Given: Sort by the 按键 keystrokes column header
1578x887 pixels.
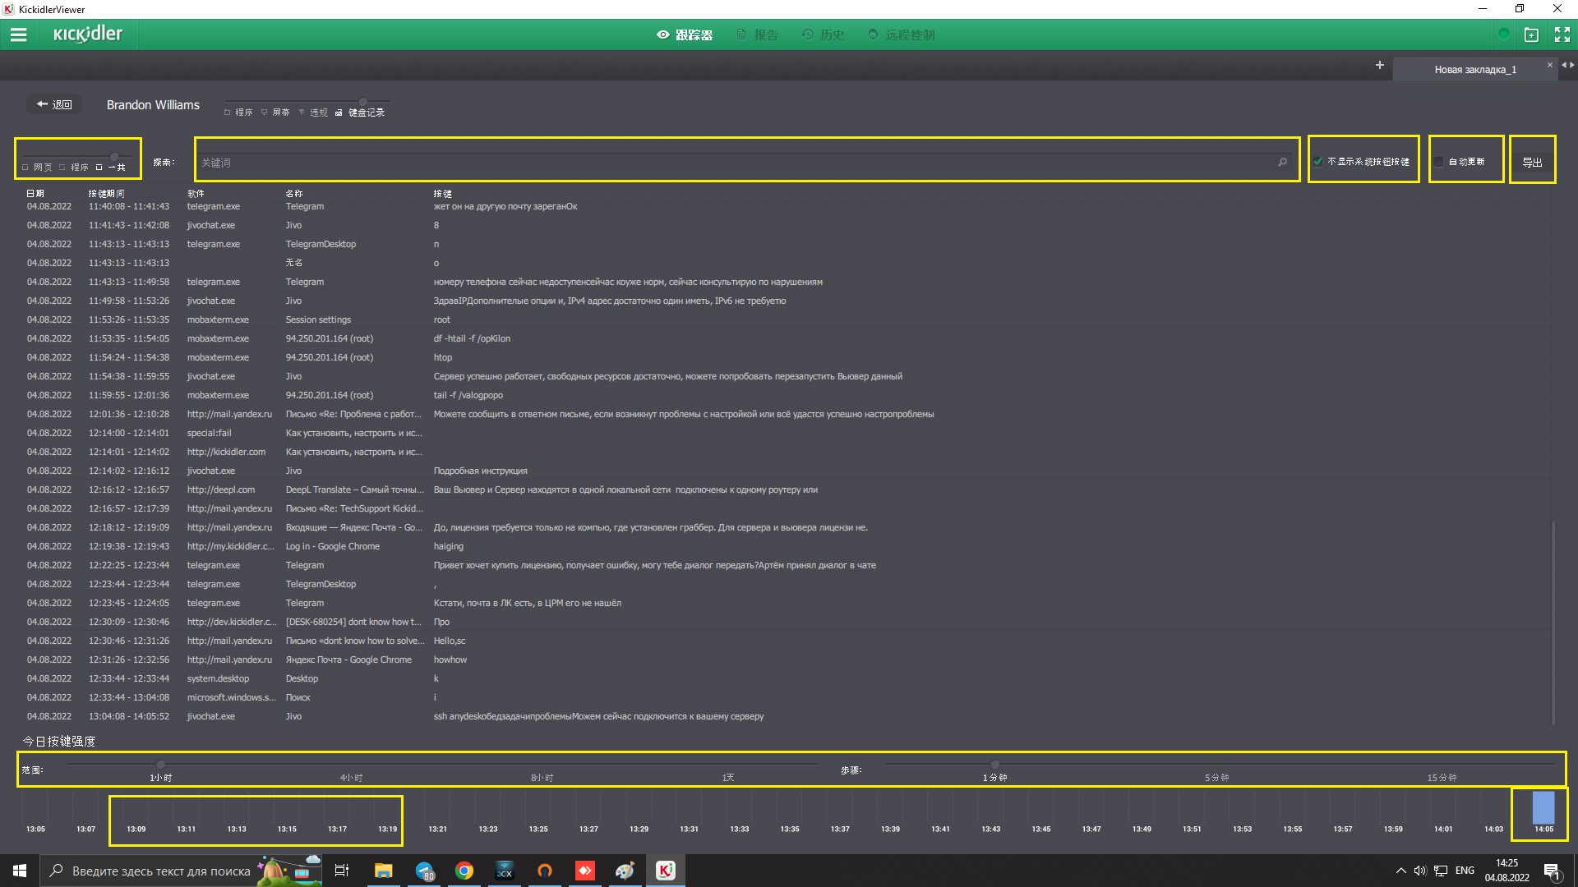Looking at the screenshot, I should [x=443, y=194].
